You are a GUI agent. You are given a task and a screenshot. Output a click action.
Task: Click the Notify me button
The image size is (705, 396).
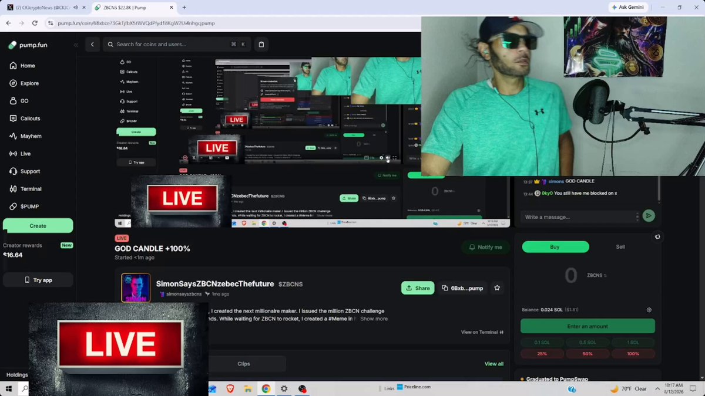point(485,247)
